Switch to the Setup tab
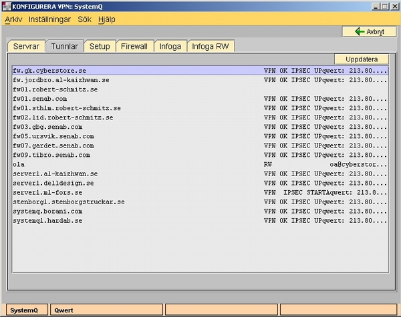 (x=100, y=46)
